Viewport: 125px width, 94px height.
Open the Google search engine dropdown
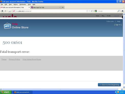click(96, 11)
